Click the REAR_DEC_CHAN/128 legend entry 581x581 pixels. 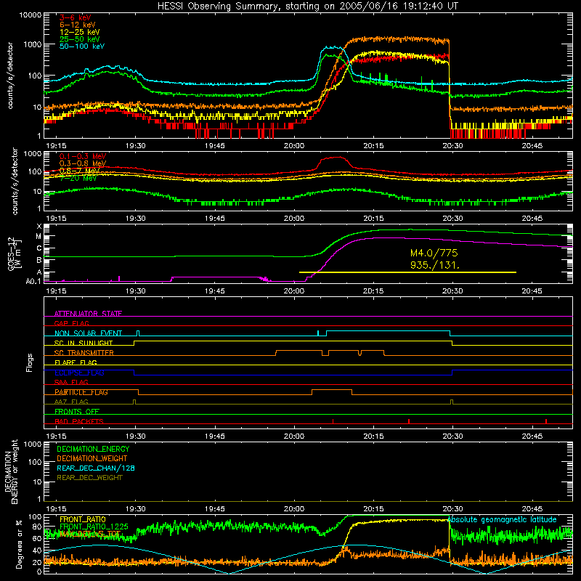(96, 468)
